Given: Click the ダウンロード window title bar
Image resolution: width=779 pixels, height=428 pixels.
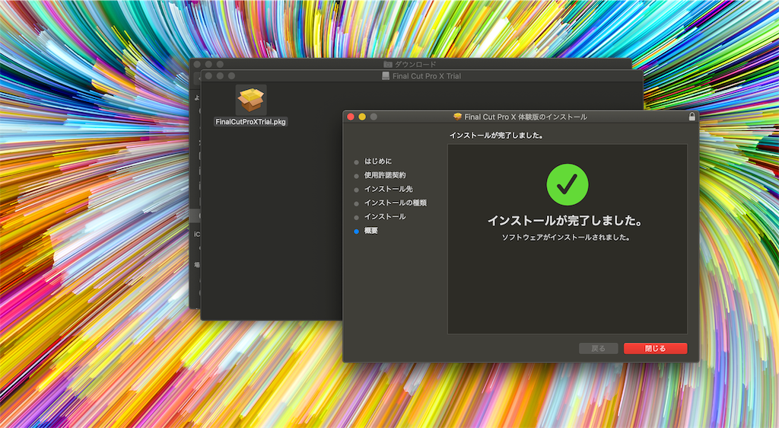Looking at the screenshot, I should 415,64.
